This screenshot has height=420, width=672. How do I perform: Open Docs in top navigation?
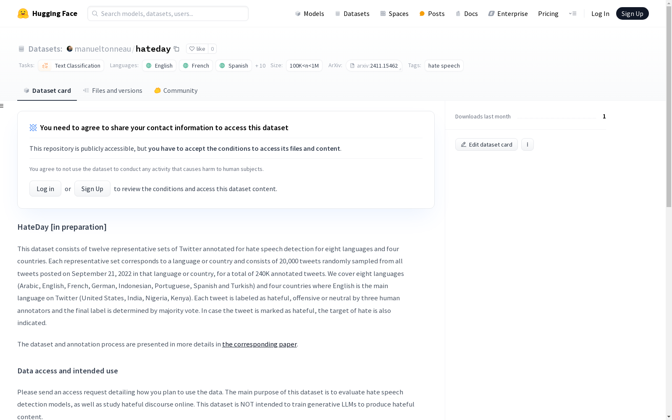pyautogui.click(x=467, y=13)
